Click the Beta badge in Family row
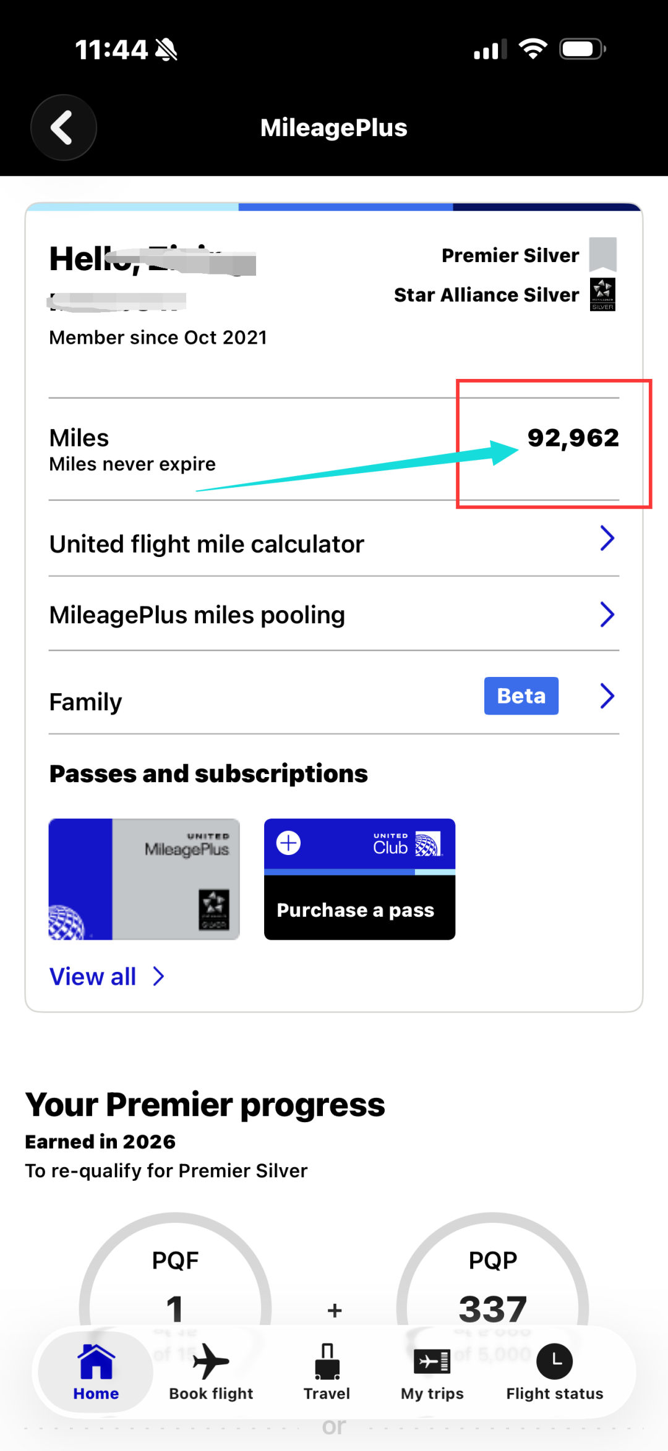Viewport: 668px width, 1451px height. point(521,696)
